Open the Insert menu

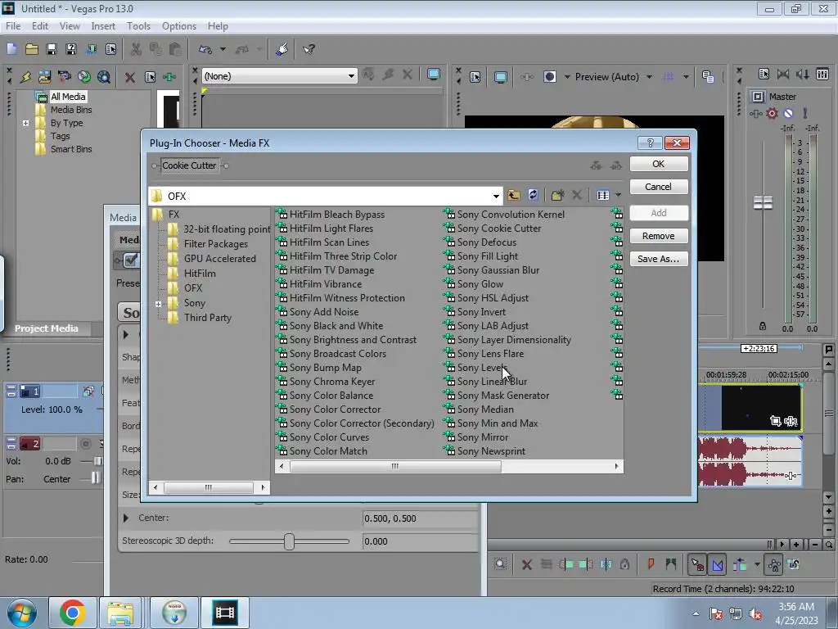click(x=103, y=26)
